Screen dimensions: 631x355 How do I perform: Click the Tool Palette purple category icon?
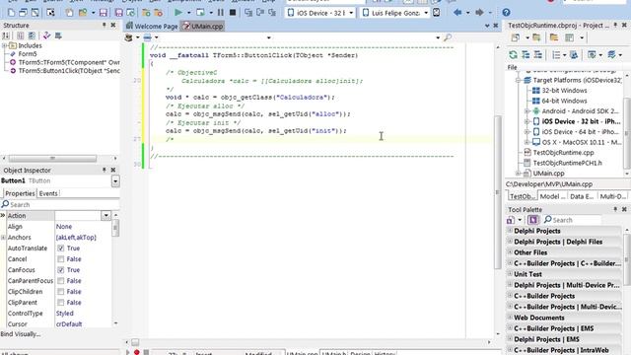click(x=533, y=220)
